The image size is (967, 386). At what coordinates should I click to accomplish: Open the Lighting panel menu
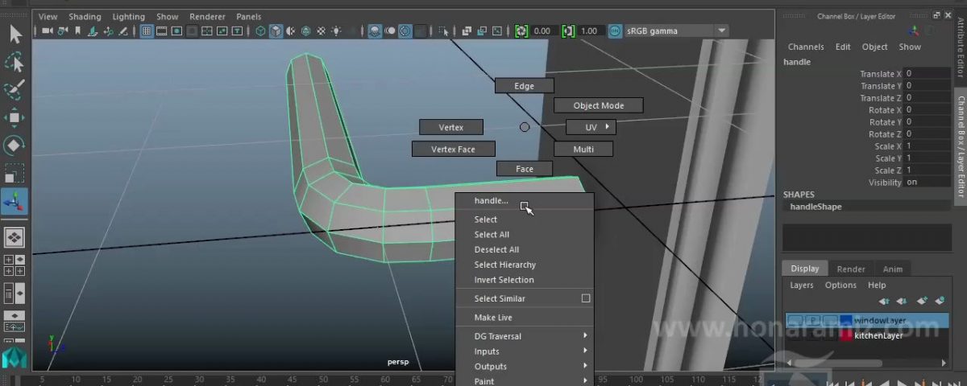(x=128, y=16)
